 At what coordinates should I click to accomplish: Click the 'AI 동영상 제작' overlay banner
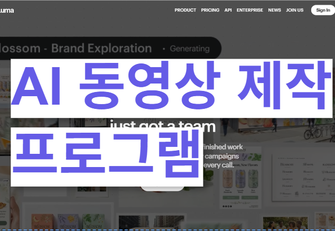[172, 88]
